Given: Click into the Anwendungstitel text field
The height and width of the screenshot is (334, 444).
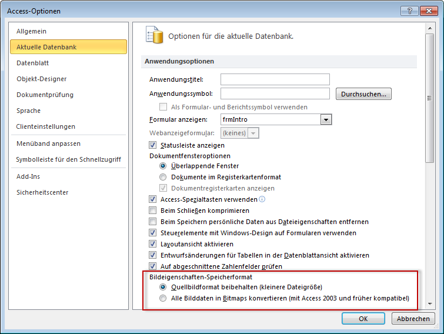Looking at the screenshot, I should [x=275, y=79].
